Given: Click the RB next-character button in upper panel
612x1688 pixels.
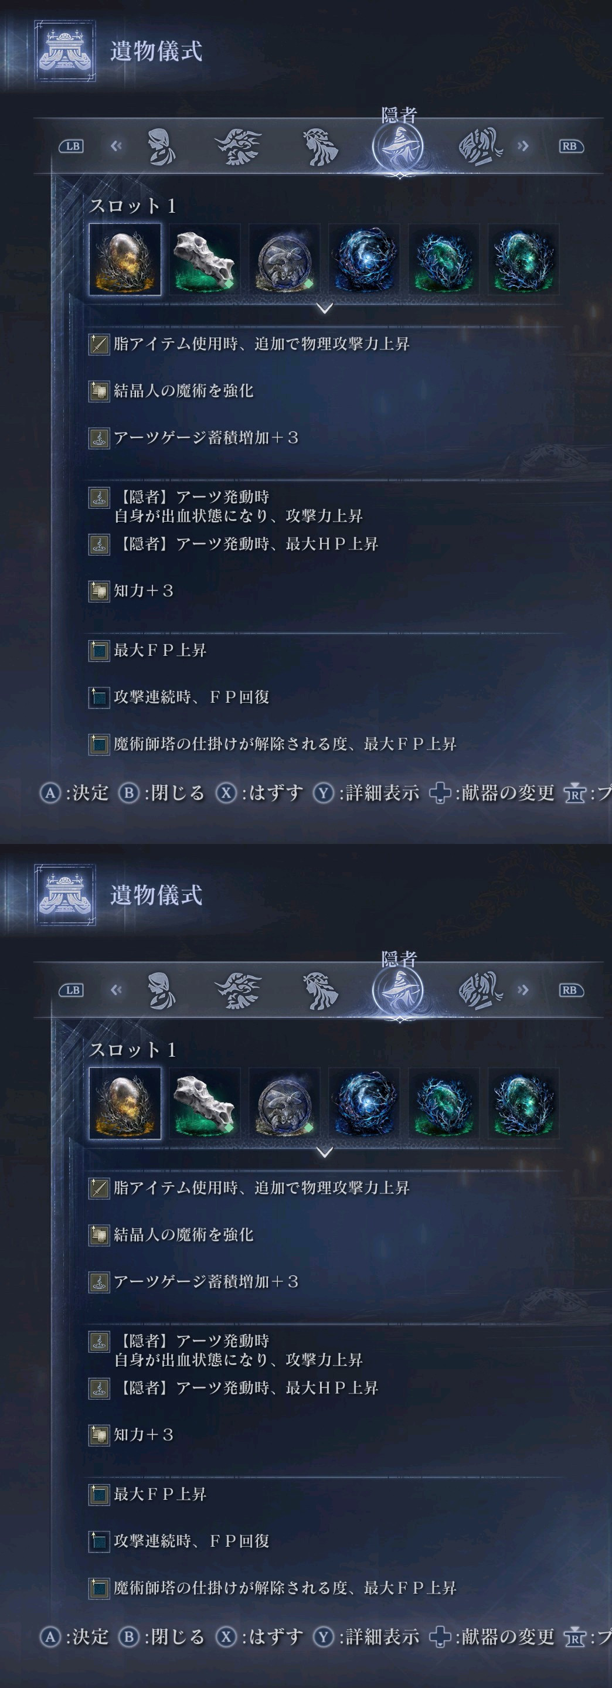Looking at the screenshot, I should click(x=570, y=146).
